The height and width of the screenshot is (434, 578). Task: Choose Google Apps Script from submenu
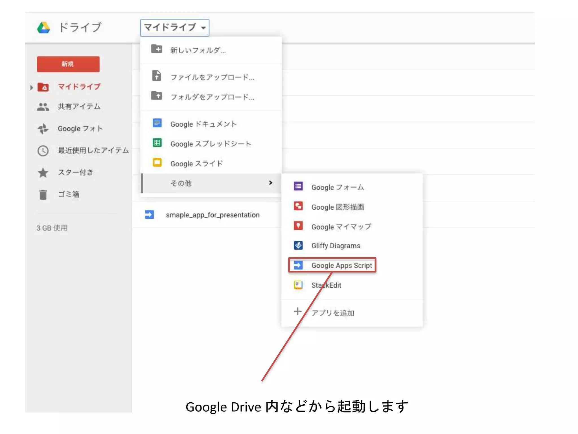coord(341,266)
